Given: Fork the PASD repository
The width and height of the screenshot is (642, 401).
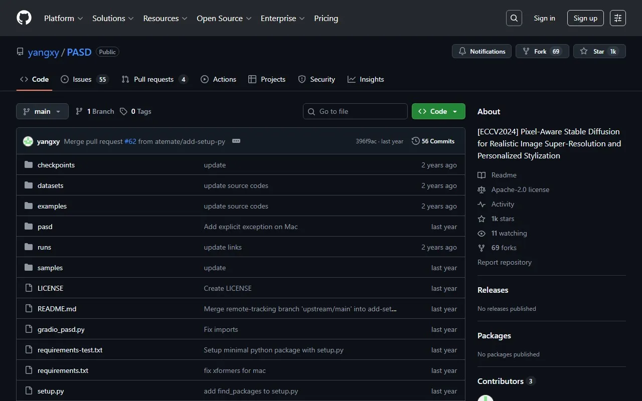Looking at the screenshot, I should coord(542,51).
